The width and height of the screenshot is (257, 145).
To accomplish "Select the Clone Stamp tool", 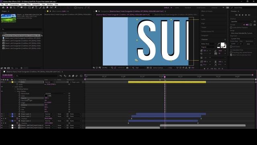I will pos(44,8).
